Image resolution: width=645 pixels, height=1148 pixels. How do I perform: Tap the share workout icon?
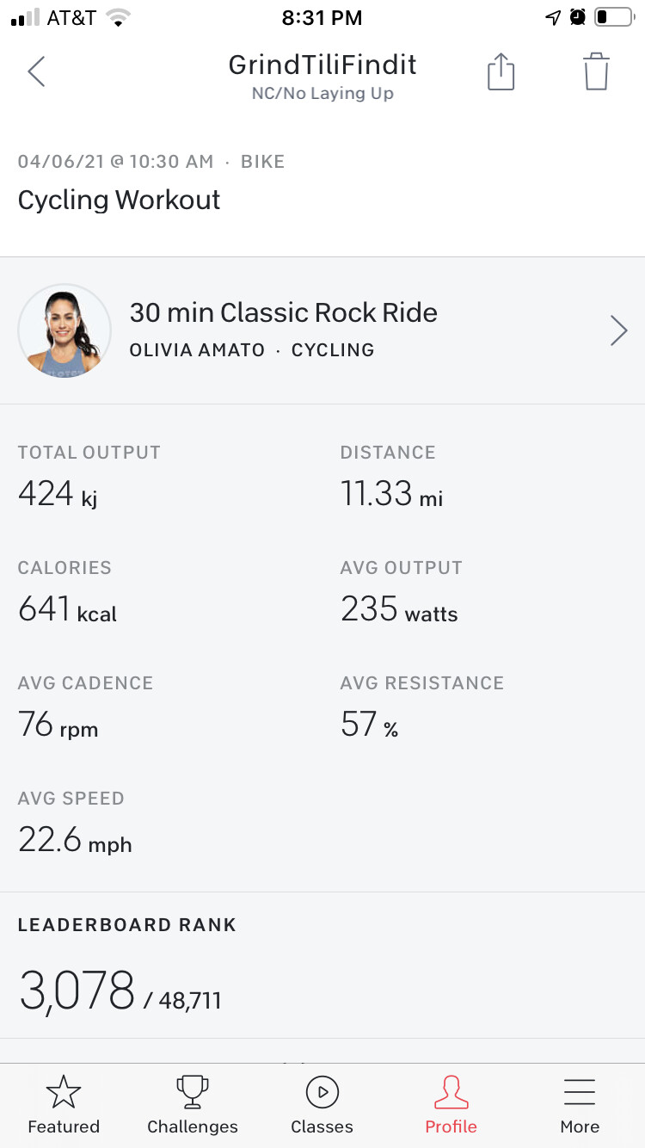(x=501, y=71)
